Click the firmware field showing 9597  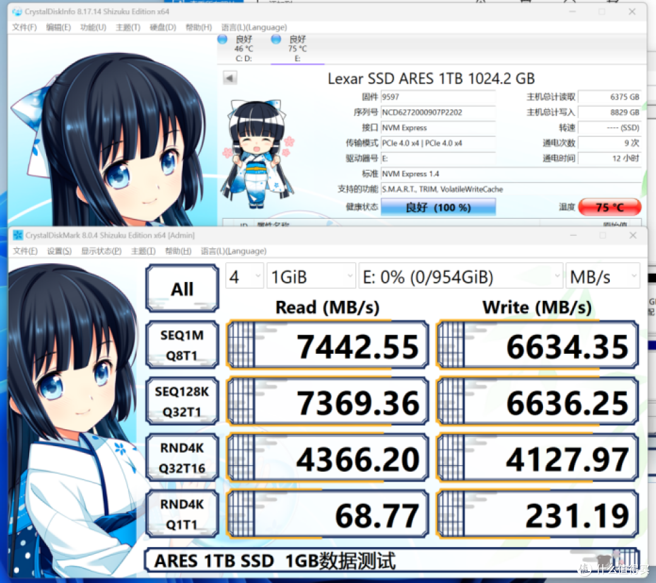coord(438,97)
